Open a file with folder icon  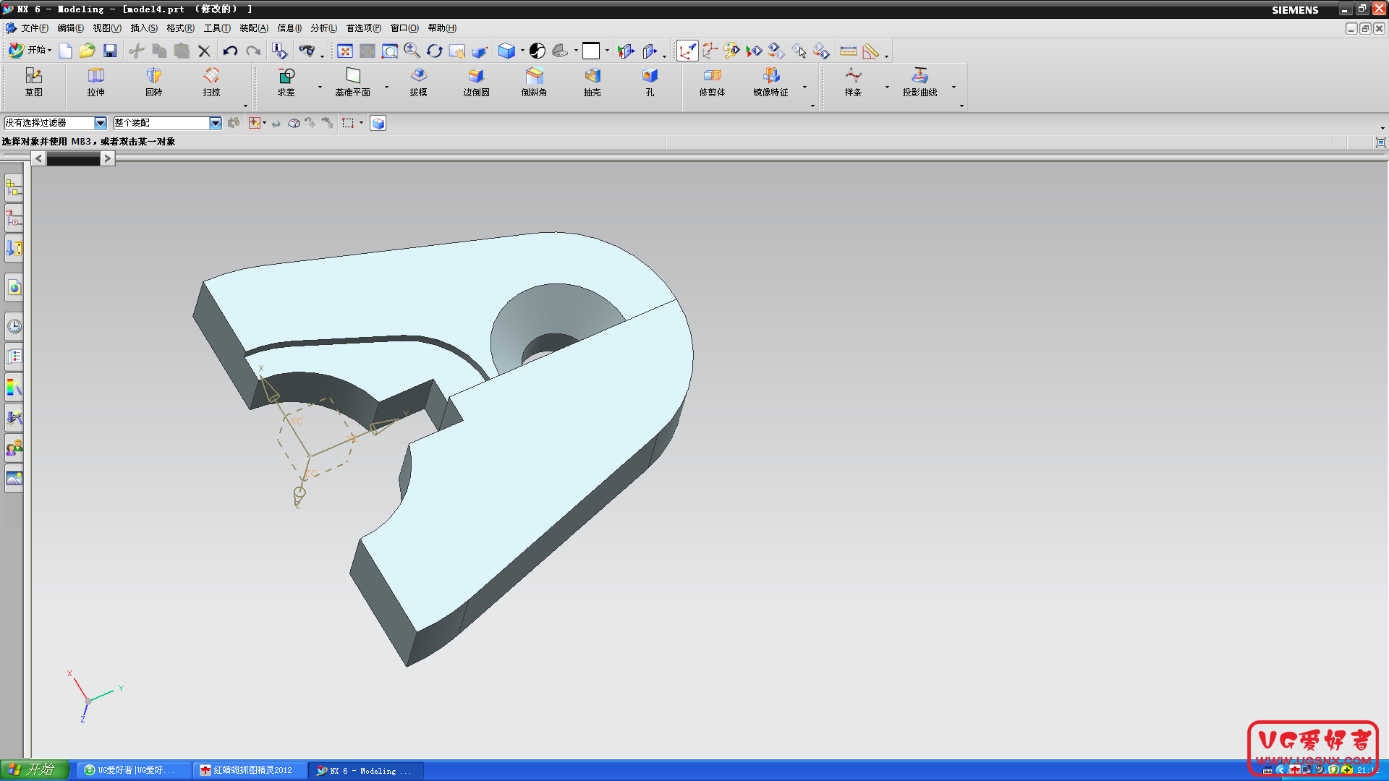[x=88, y=51]
